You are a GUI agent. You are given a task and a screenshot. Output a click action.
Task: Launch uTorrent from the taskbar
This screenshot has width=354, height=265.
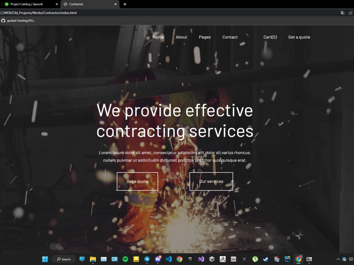(x=255, y=259)
